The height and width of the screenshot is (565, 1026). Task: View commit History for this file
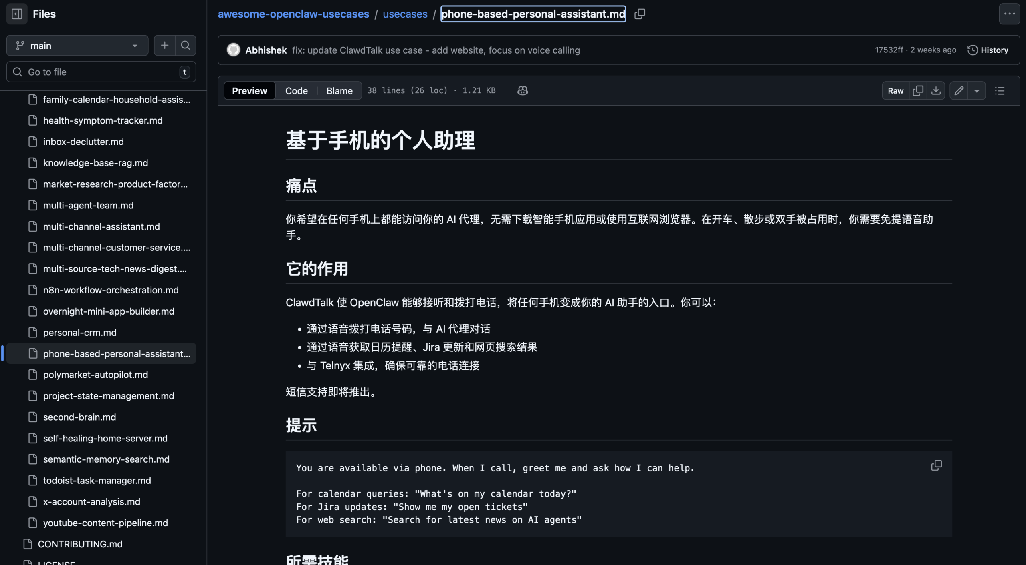(988, 50)
